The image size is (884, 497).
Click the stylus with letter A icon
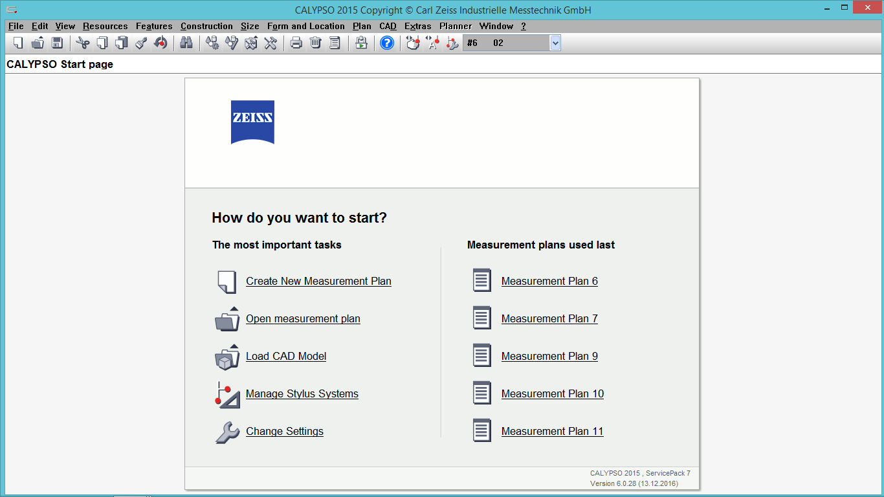pyautogui.click(x=432, y=43)
